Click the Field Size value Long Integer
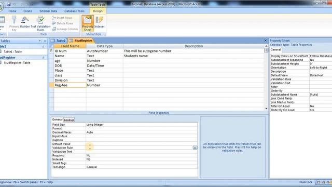This screenshot has height=187, width=332. [x=142, y=125]
